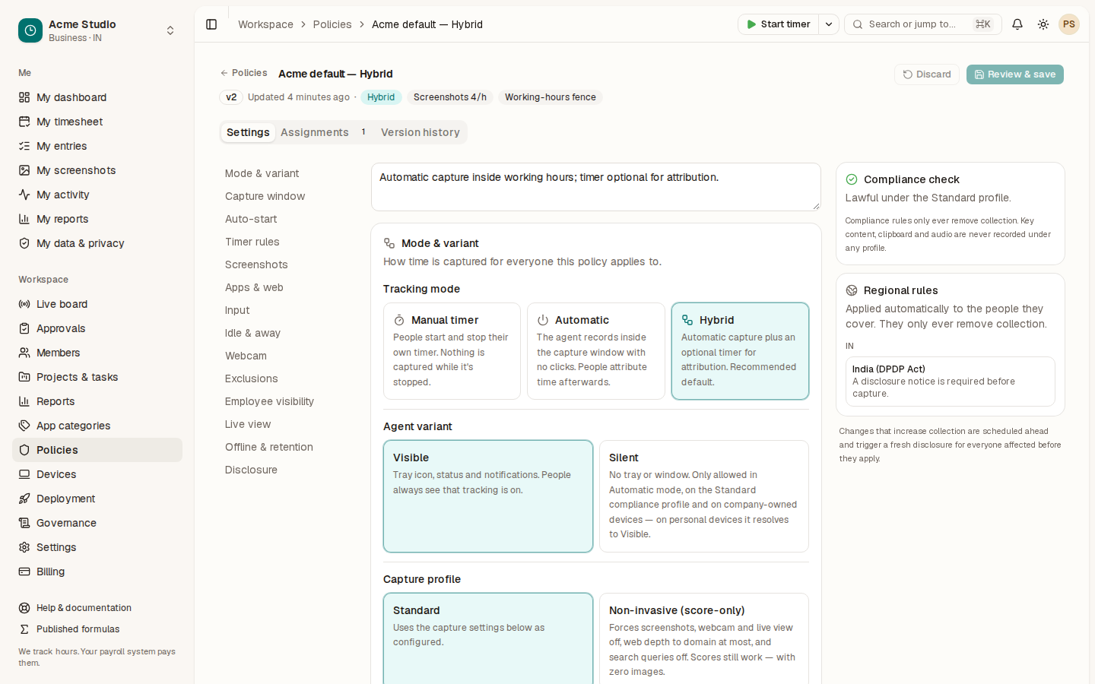Image resolution: width=1095 pixels, height=684 pixels.
Task: Open Approvals icon
Action: (x=24, y=328)
